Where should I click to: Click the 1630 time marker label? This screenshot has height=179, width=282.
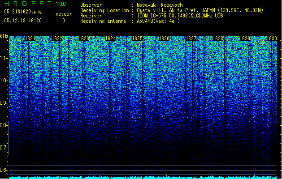[272, 38]
